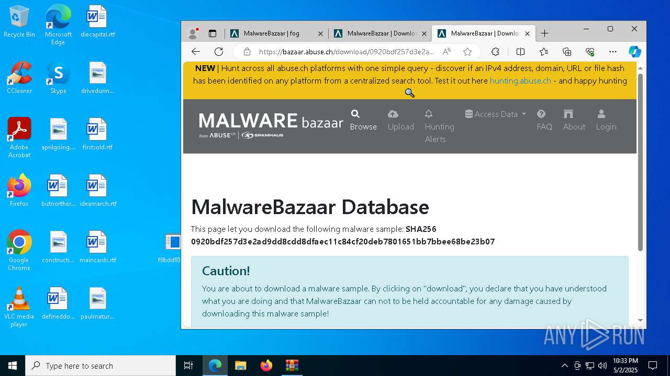Image resolution: width=670 pixels, height=376 pixels.
Task: Click MALWARE bazaar logo
Action: (271, 126)
